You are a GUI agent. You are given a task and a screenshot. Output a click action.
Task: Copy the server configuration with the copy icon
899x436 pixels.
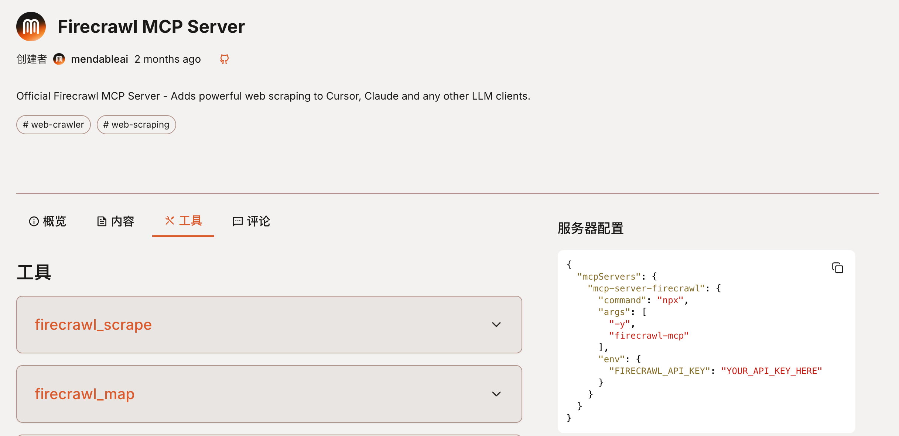pos(837,268)
